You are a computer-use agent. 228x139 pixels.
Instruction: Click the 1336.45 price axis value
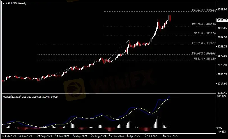pos(222,93)
